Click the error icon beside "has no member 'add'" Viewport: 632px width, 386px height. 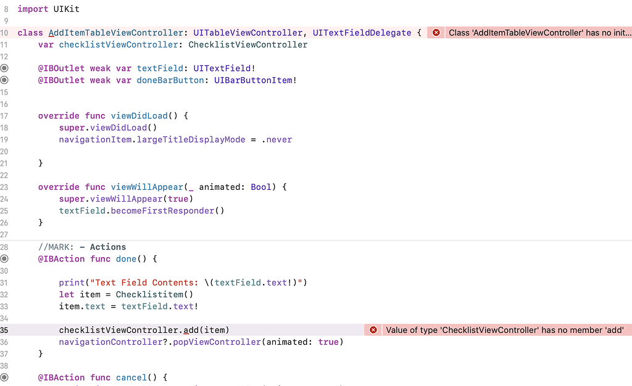click(373, 330)
